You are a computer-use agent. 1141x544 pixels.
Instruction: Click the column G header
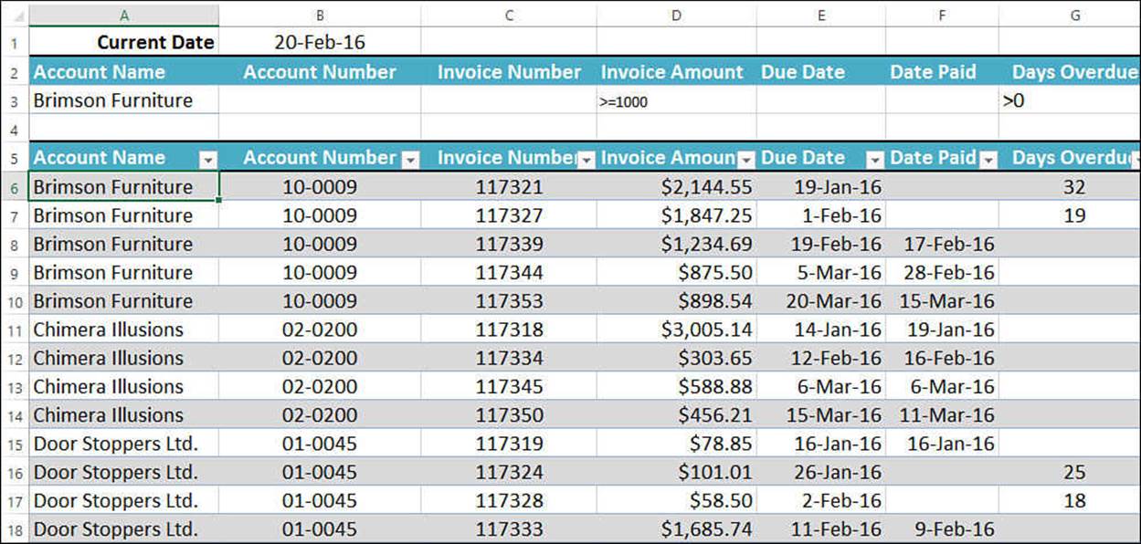[x=1074, y=16]
